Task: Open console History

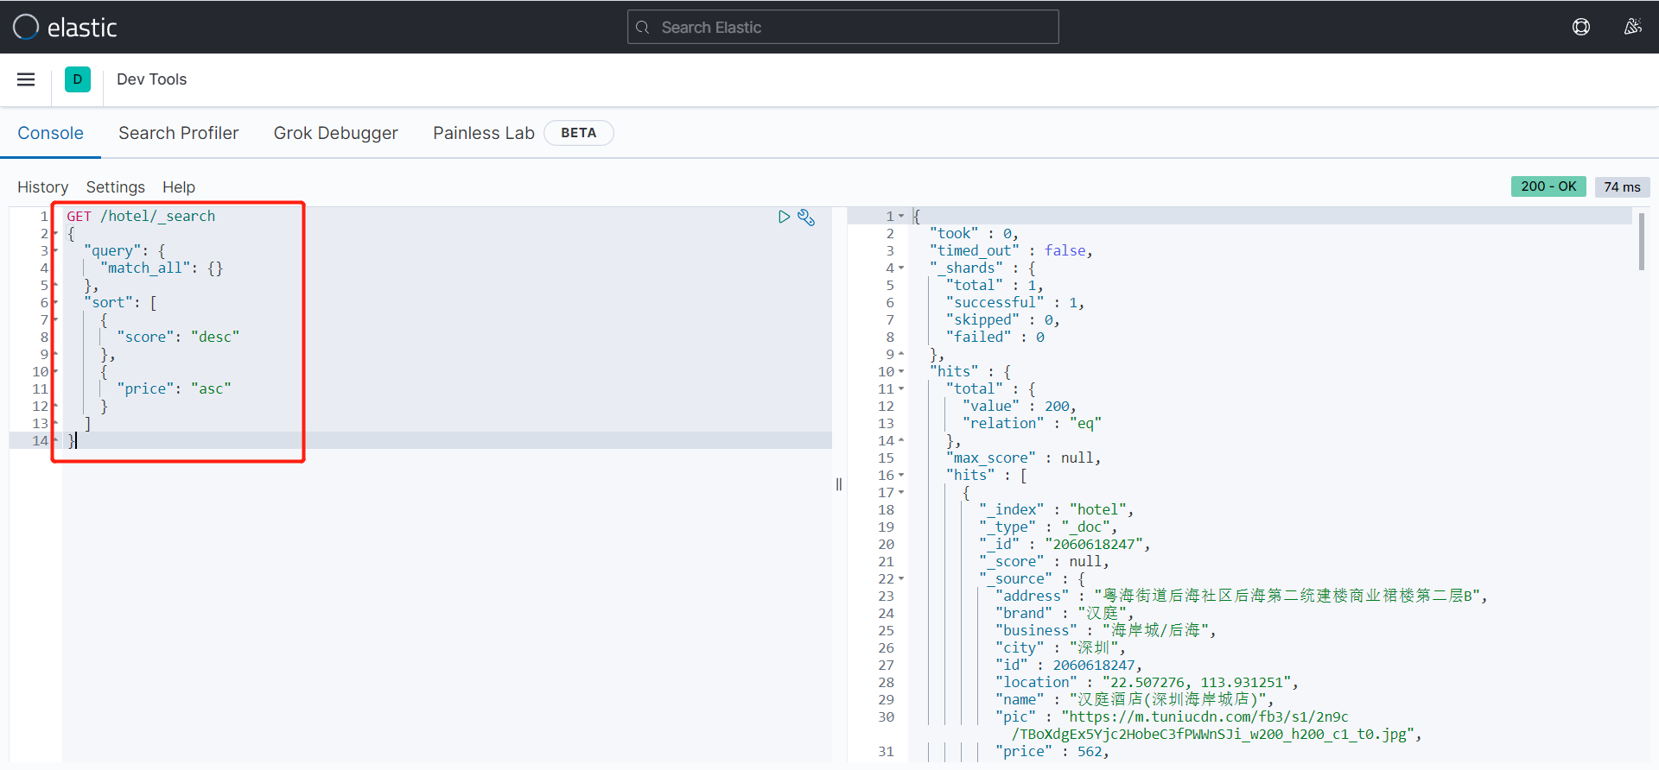Action: pyautogui.click(x=42, y=187)
